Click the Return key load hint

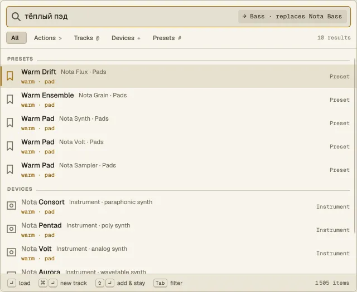tap(19, 283)
